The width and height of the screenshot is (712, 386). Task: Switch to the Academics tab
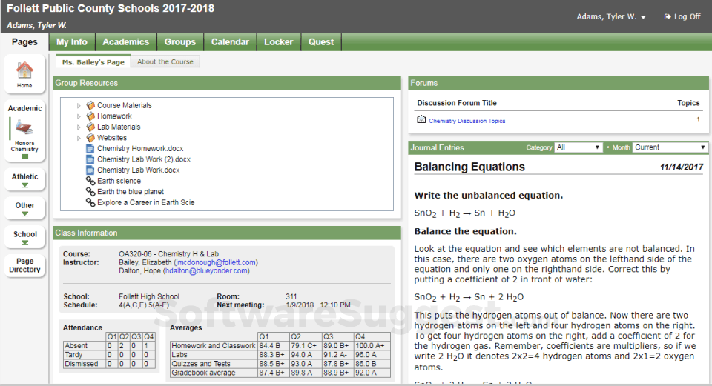click(x=126, y=42)
